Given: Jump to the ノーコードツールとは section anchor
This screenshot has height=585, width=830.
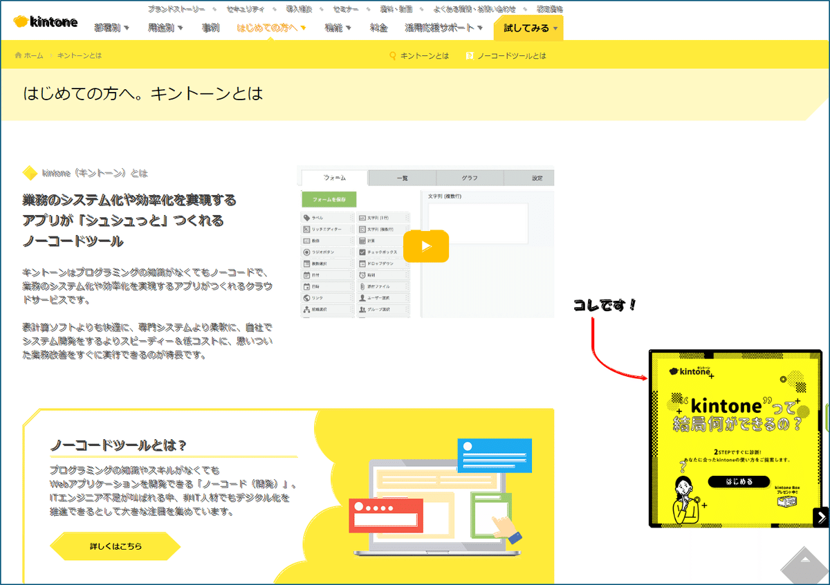Looking at the screenshot, I should click(x=512, y=55).
